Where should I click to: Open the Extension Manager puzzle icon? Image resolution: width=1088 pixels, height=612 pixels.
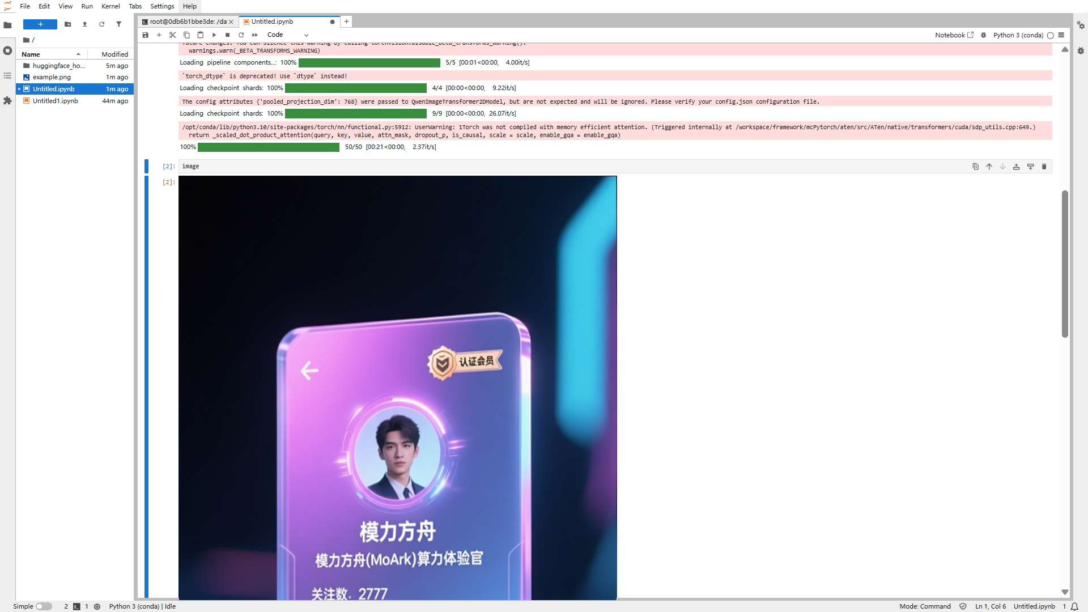click(7, 100)
